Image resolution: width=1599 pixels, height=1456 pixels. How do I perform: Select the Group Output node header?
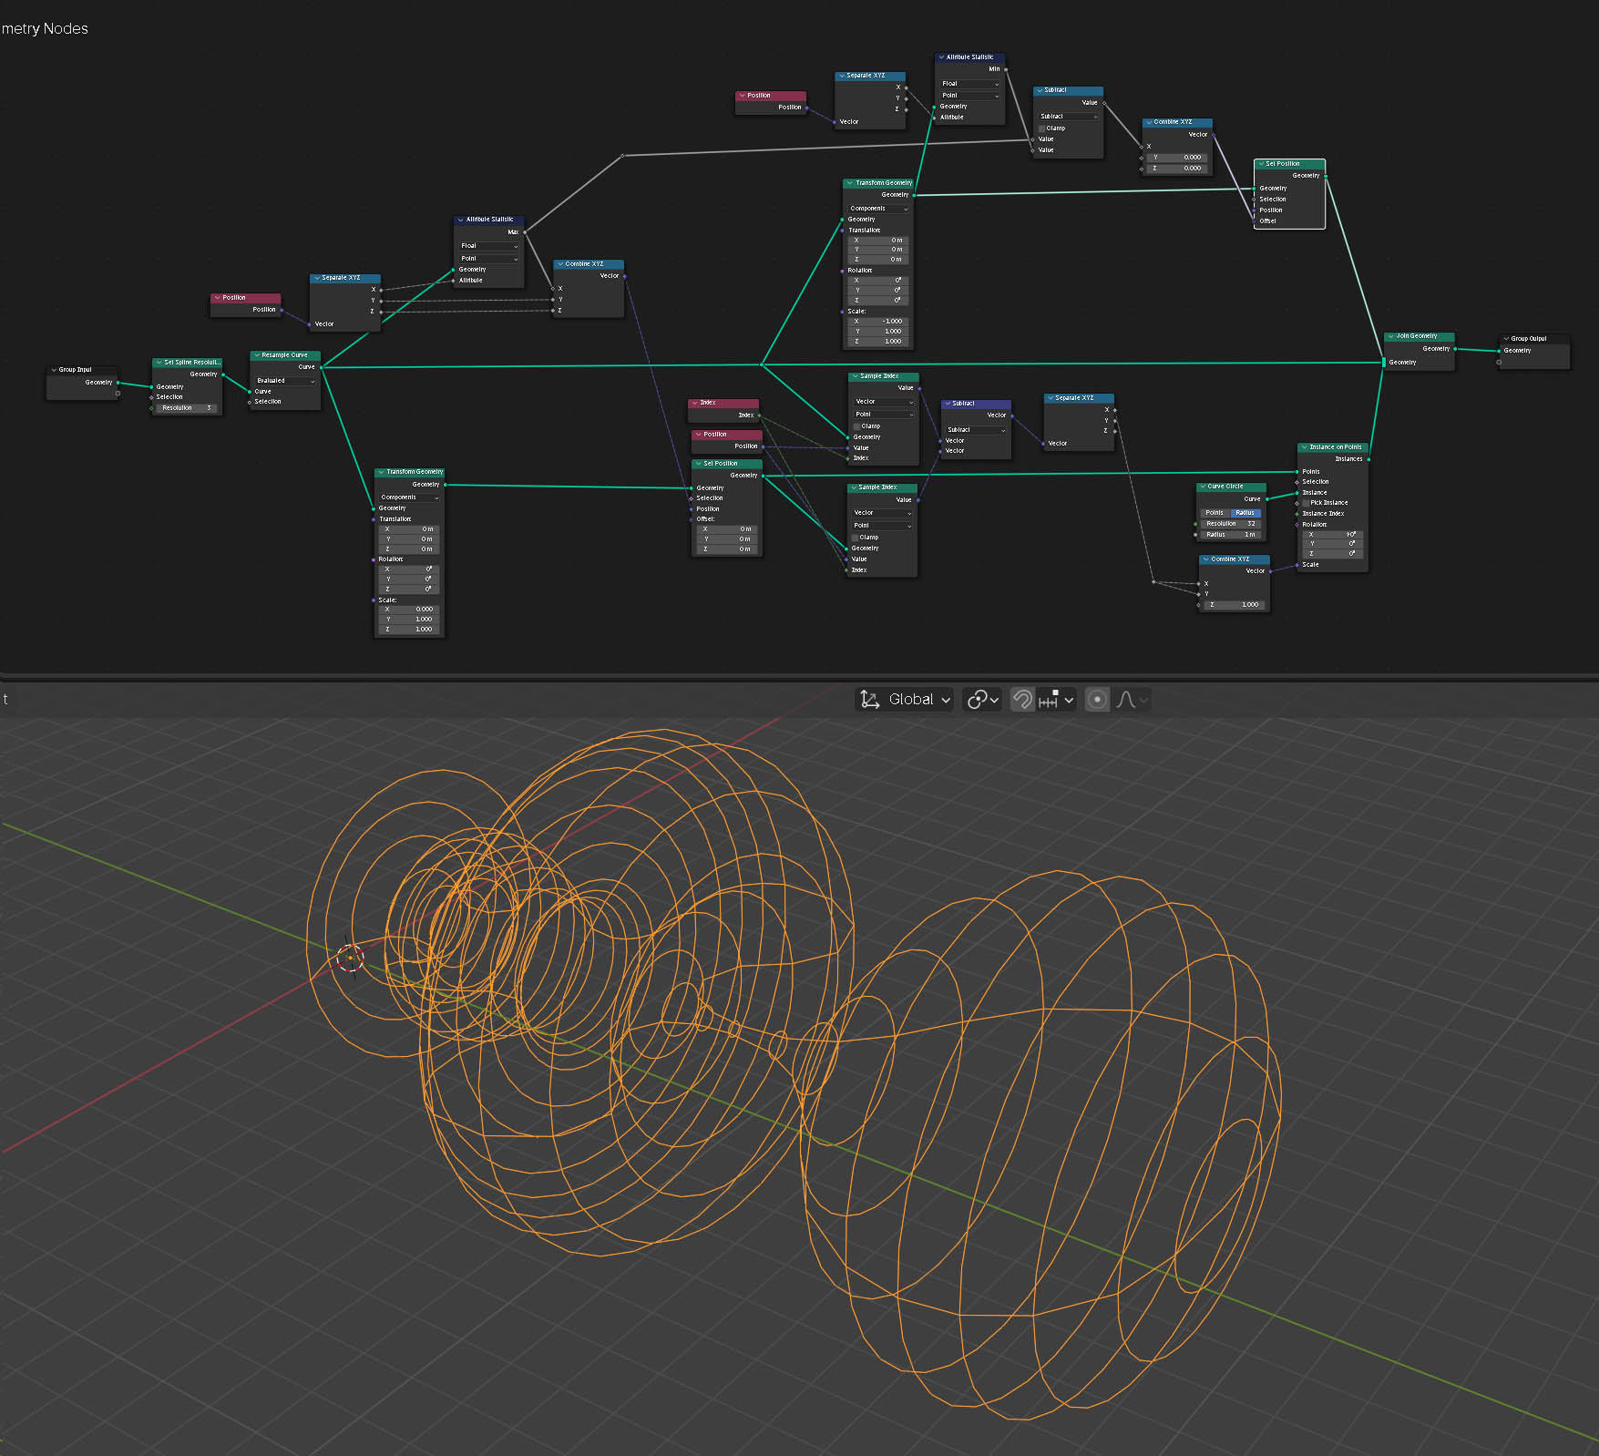click(x=1534, y=339)
